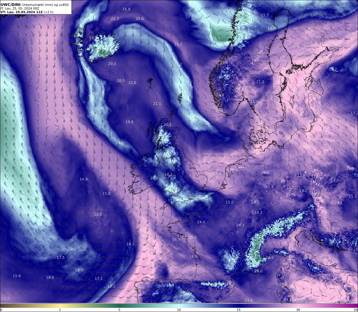The image size is (358, 312).
Task: Click the 20.1 value over northern Scotland
Action: coord(168,125)
